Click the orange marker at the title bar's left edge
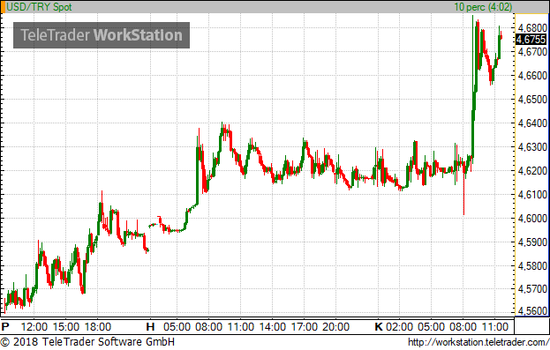This screenshot has height=350, width=550. pyautogui.click(x=4, y=7)
